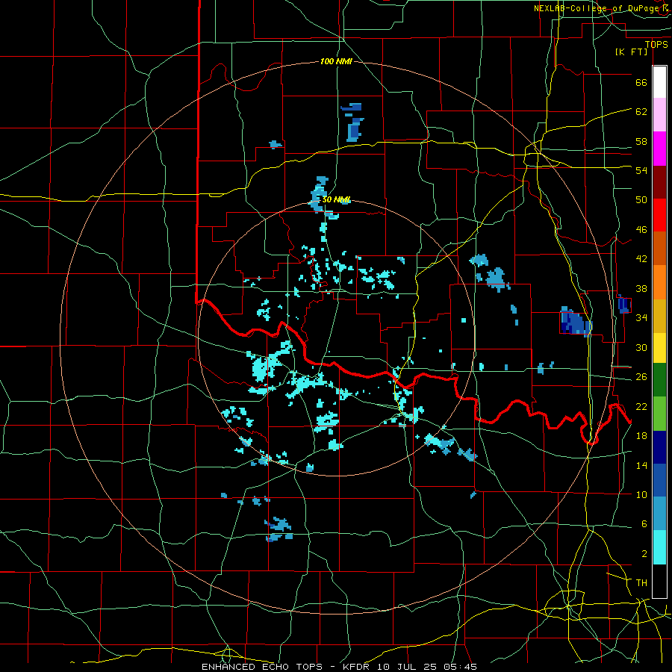Click the '26' legend value
The image size is (672, 672).
(x=641, y=377)
